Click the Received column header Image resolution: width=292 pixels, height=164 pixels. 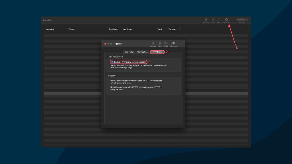pos(173,29)
